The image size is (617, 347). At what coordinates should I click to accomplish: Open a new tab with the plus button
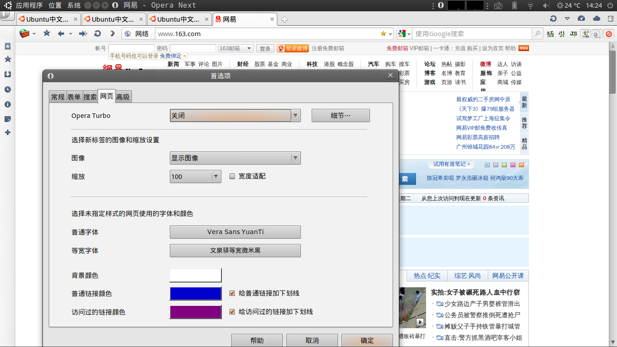(285, 19)
